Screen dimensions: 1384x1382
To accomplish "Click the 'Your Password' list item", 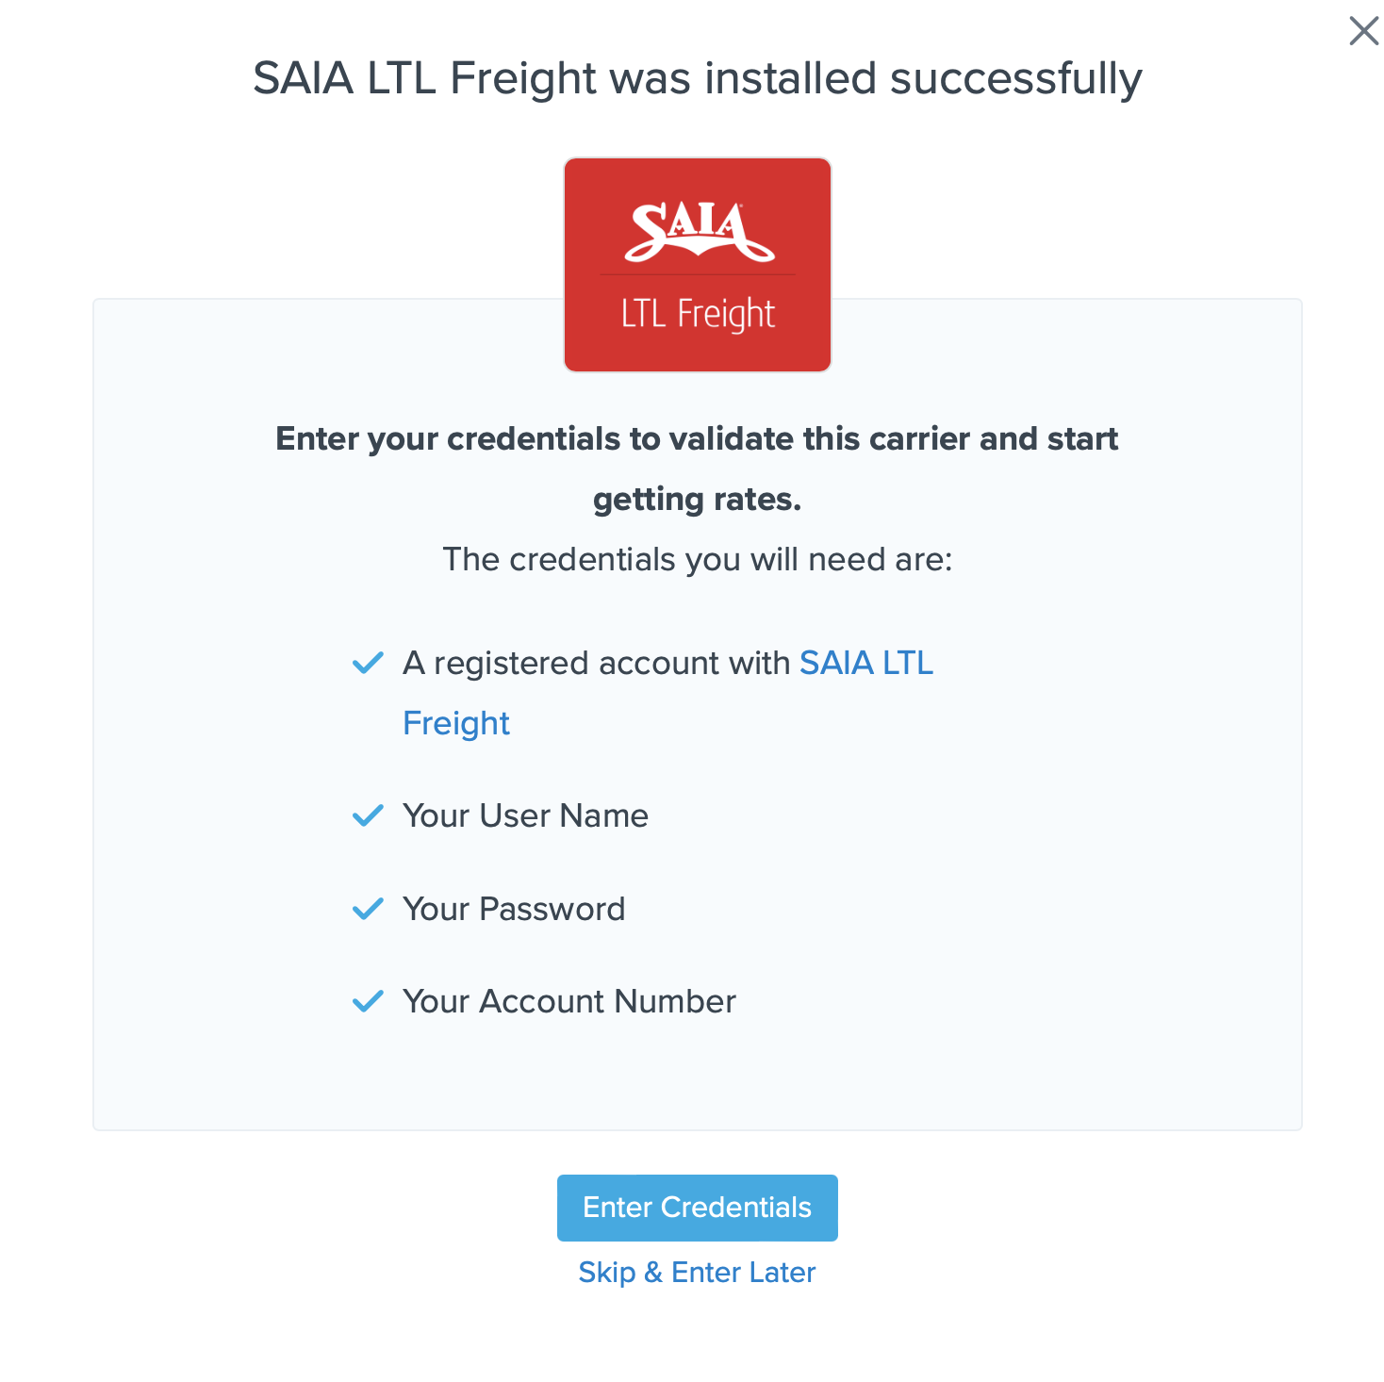I will (514, 909).
